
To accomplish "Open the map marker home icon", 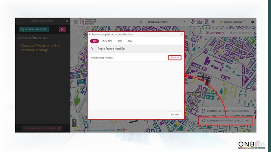I will (192, 22).
